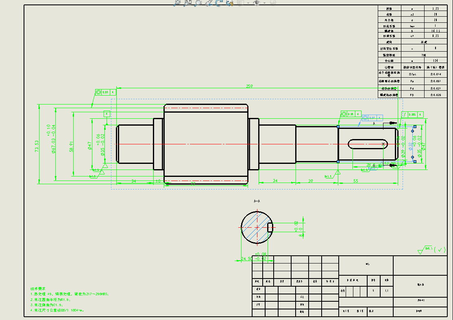Click the Hide/Show Items eye icon
The height and width of the screenshot is (320, 453).
click(x=257, y=3)
